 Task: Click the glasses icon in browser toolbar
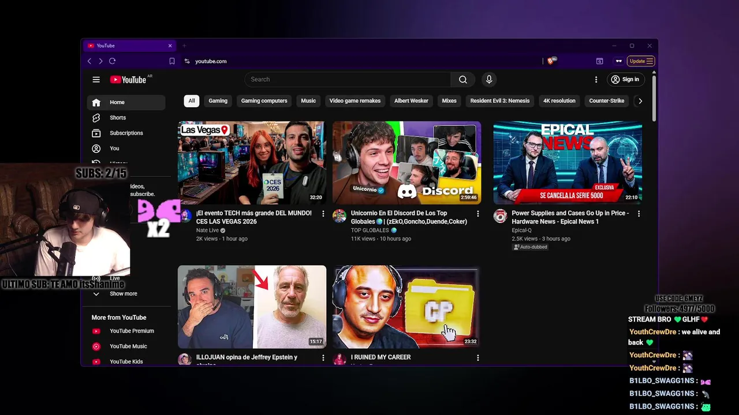(x=619, y=61)
